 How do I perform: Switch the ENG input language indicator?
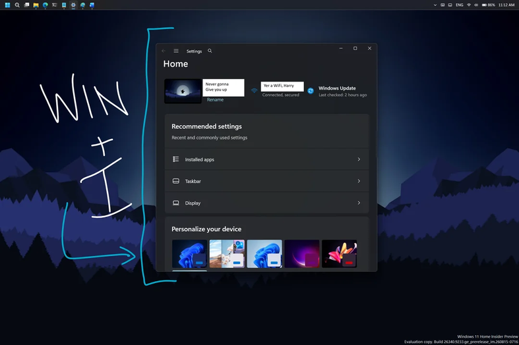point(460,5)
